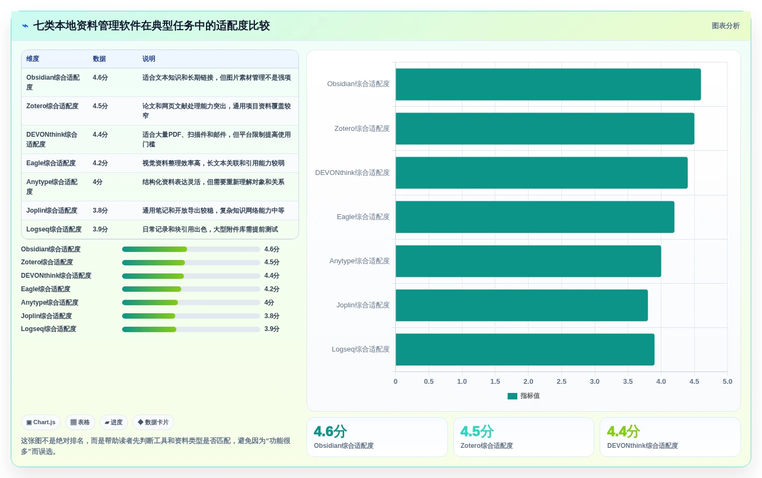Click the blue icon beside the dashboard title
Viewport: 762px width, 478px height.
coord(25,26)
